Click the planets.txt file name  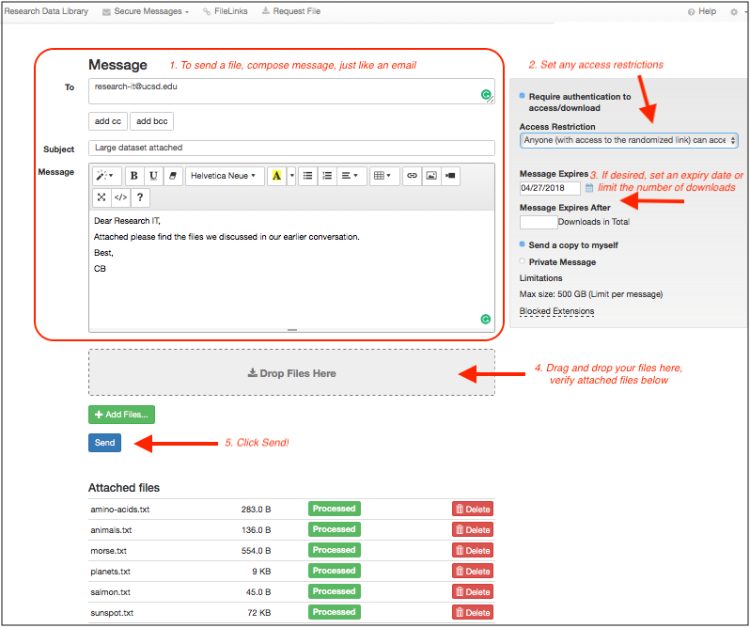(111, 572)
